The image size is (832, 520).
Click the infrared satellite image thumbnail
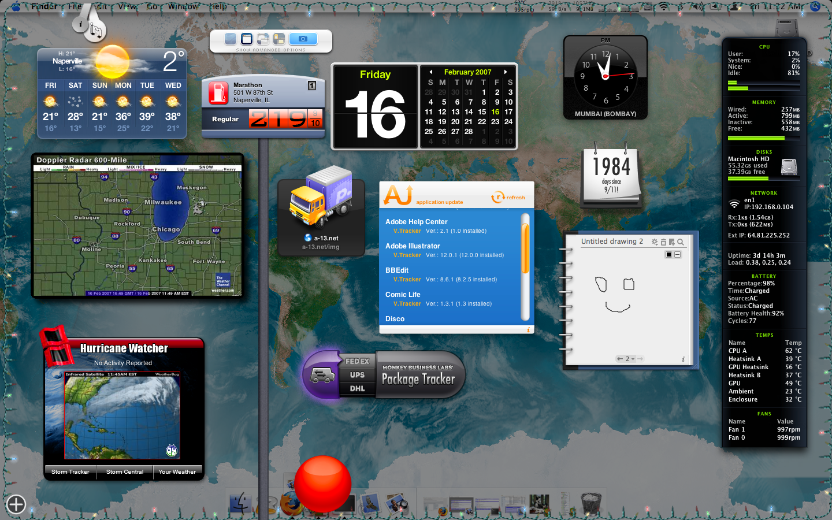coord(122,416)
